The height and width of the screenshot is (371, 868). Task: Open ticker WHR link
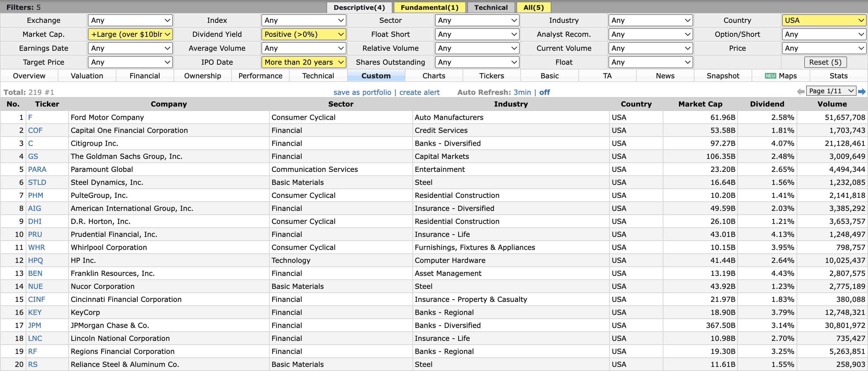click(36, 247)
